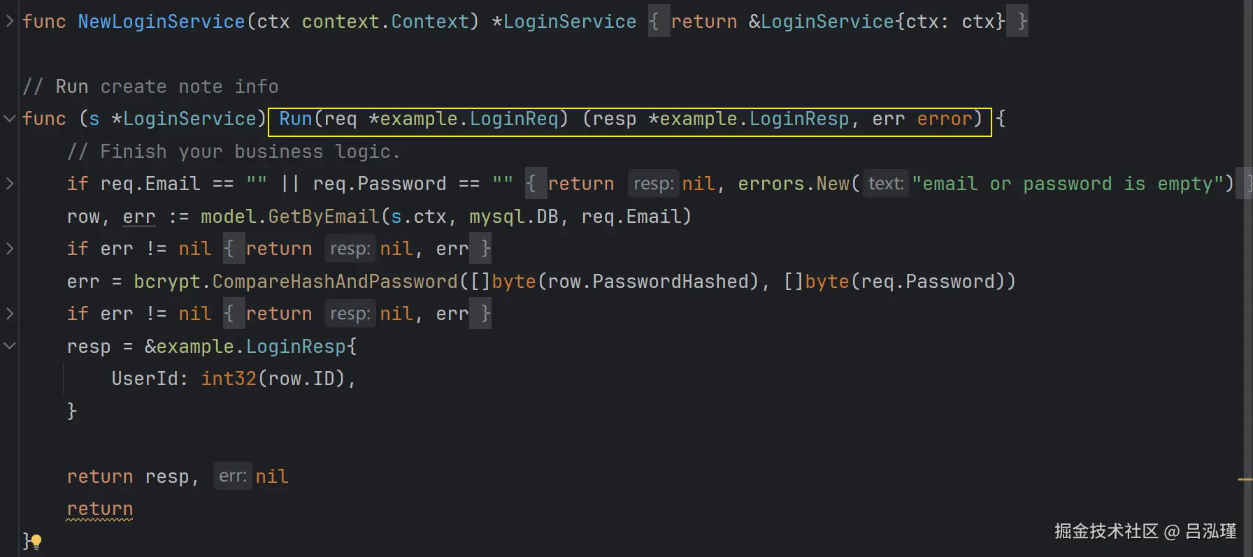
Task: Click the lightbulb quick-fix icon
Action: (36, 541)
